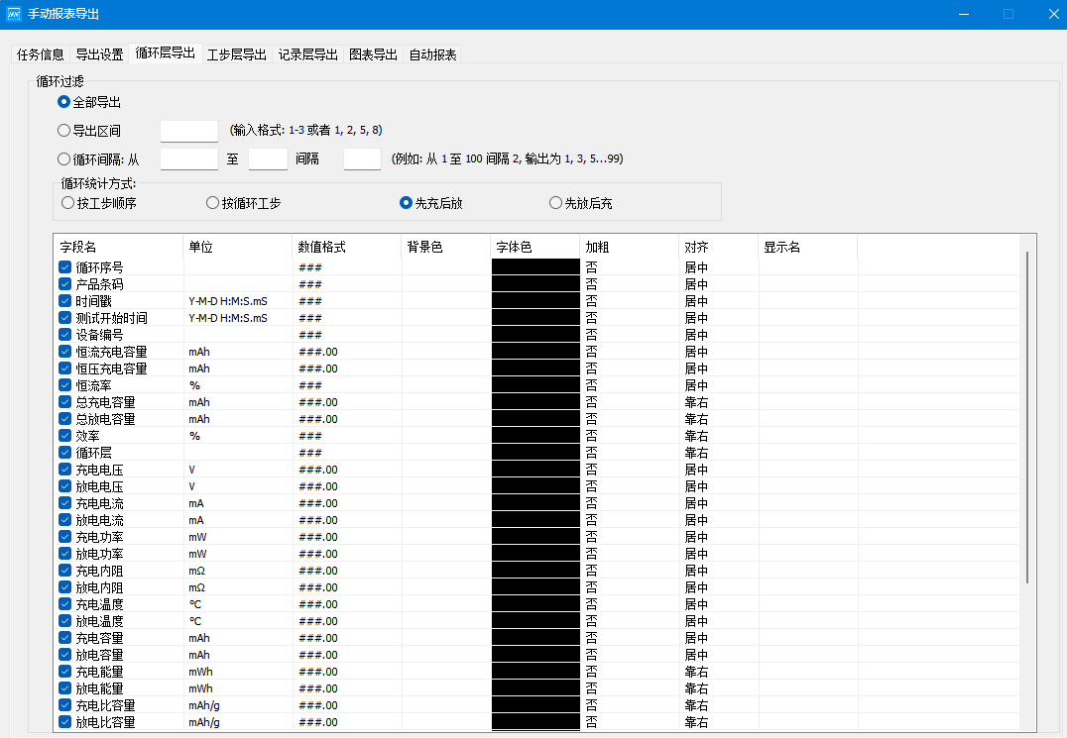Click the unit mWh for 充电能量

tap(200, 672)
